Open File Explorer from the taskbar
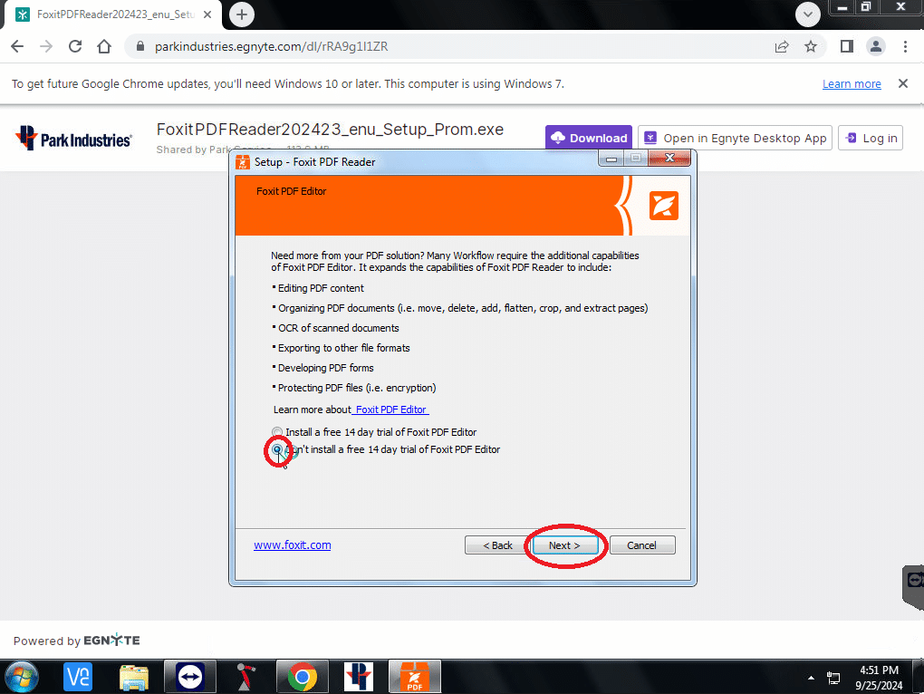This screenshot has height=694, width=924. [134, 677]
